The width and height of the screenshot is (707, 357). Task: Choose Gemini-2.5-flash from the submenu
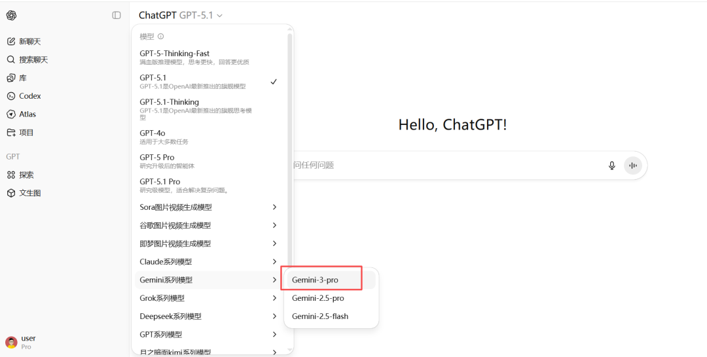coord(331,316)
